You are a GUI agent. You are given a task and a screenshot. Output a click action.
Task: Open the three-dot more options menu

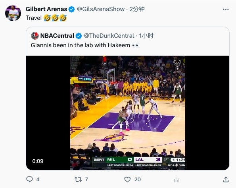coord(226,10)
